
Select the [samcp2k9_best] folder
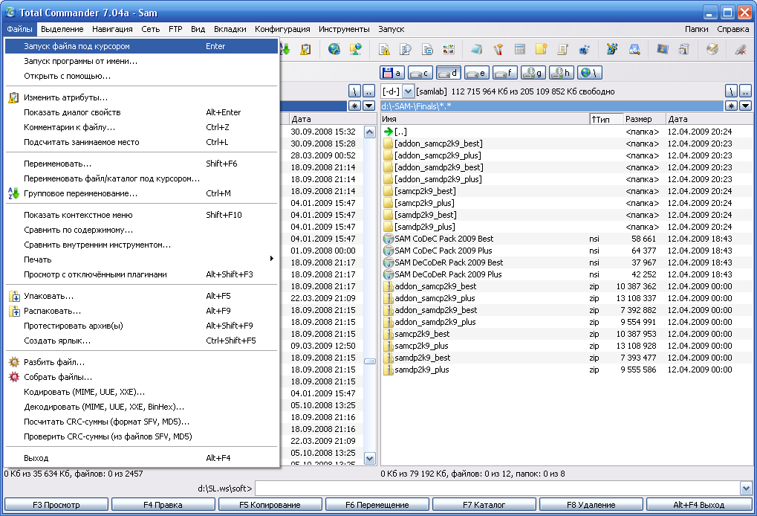[425, 191]
